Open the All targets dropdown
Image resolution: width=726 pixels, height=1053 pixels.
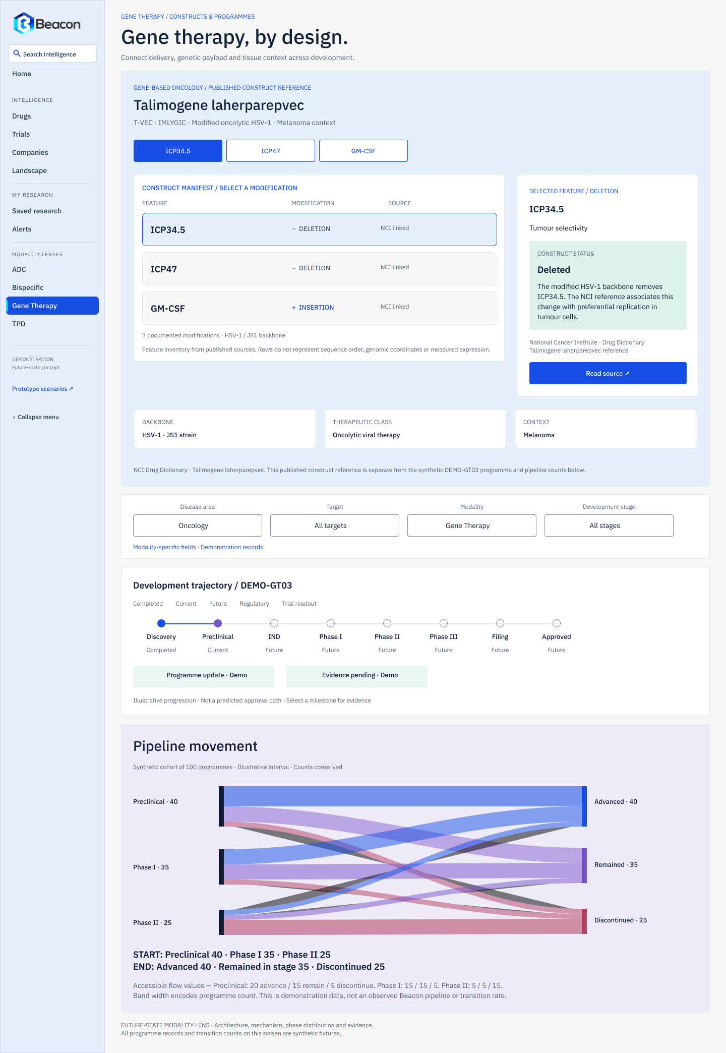pyautogui.click(x=335, y=525)
